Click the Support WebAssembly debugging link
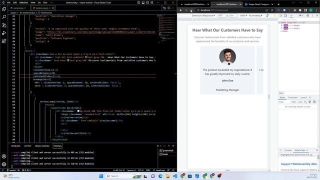Viewport: 320px width, 180px height. click(299, 164)
